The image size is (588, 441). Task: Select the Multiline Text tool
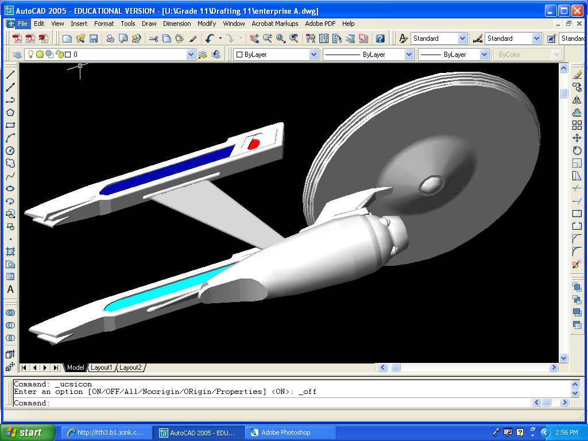[x=10, y=289]
